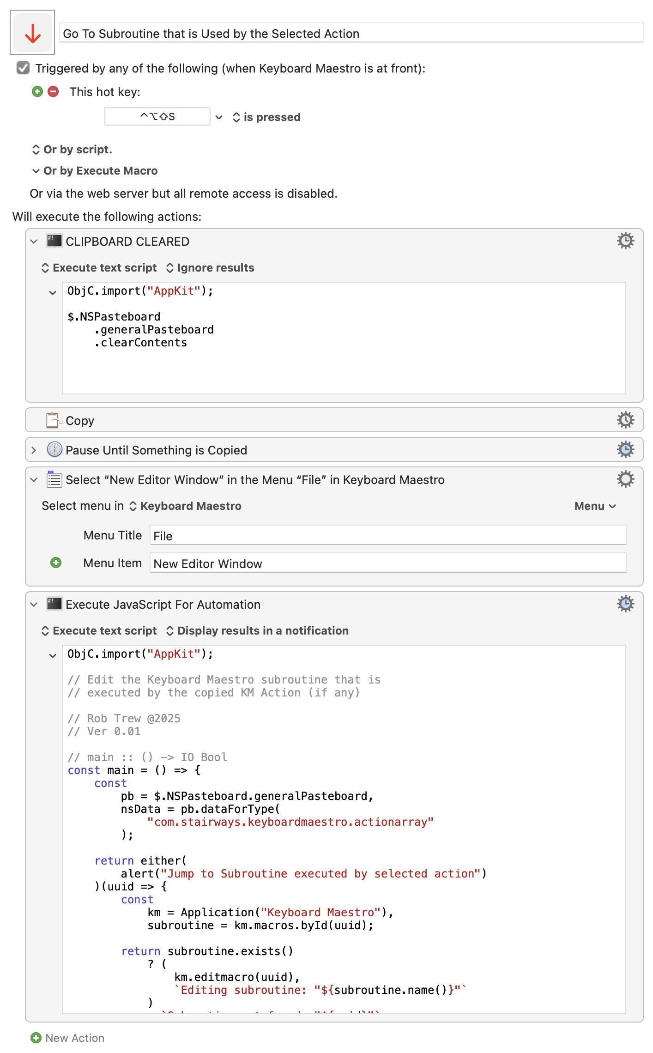Image resolution: width=653 pixels, height=1053 pixels.
Task: Open the 'Ignore results' popup
Action: pyautogui.click(x=210, y=268)
